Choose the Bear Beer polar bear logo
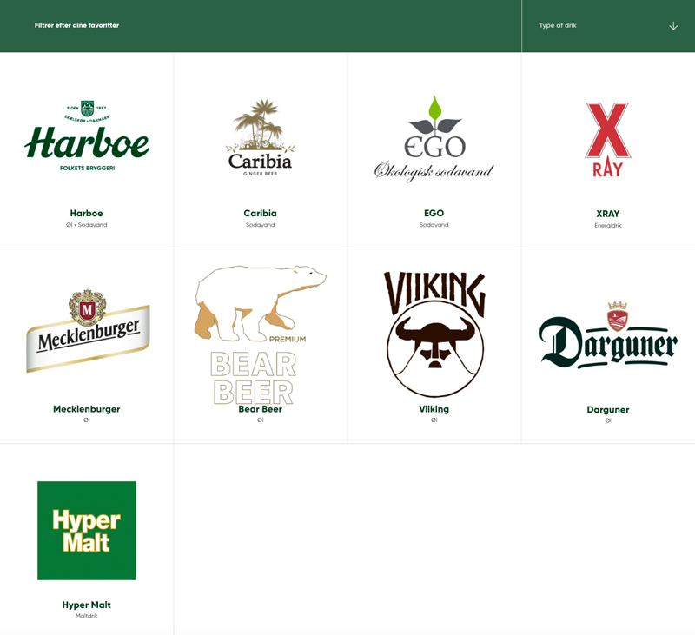The image size is (695, 635). (x=261, y=321)
